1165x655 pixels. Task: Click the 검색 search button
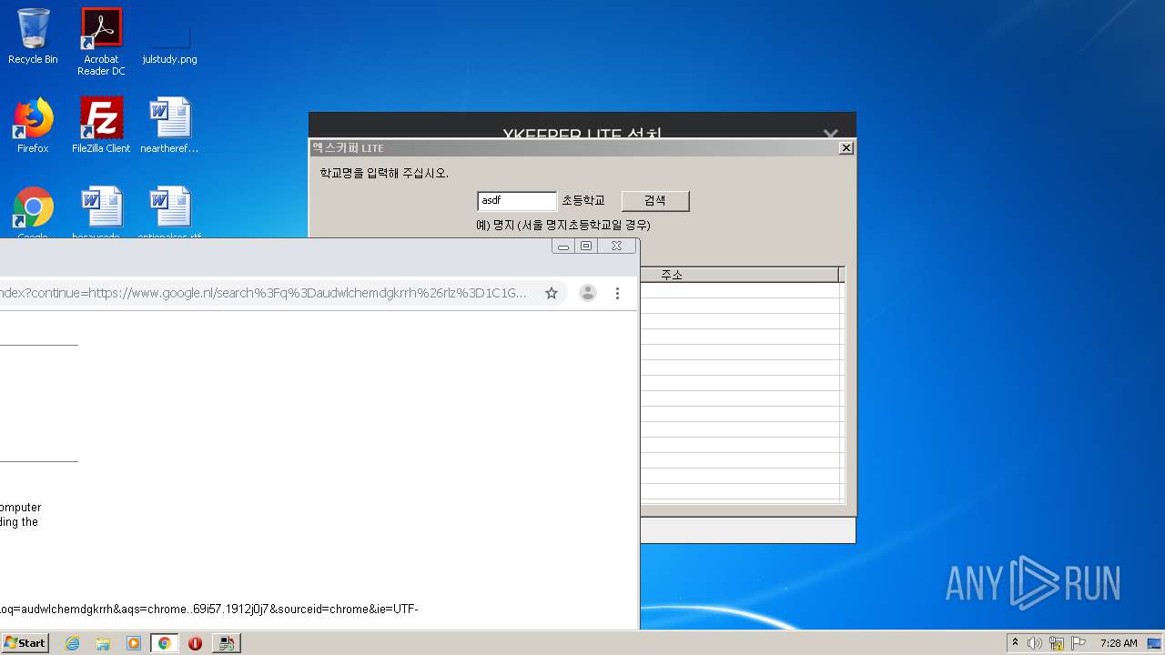pyautogui.click(x=655, y=201)
